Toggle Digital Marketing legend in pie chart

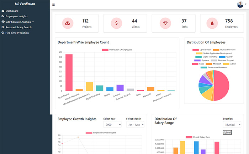[206, 57]
